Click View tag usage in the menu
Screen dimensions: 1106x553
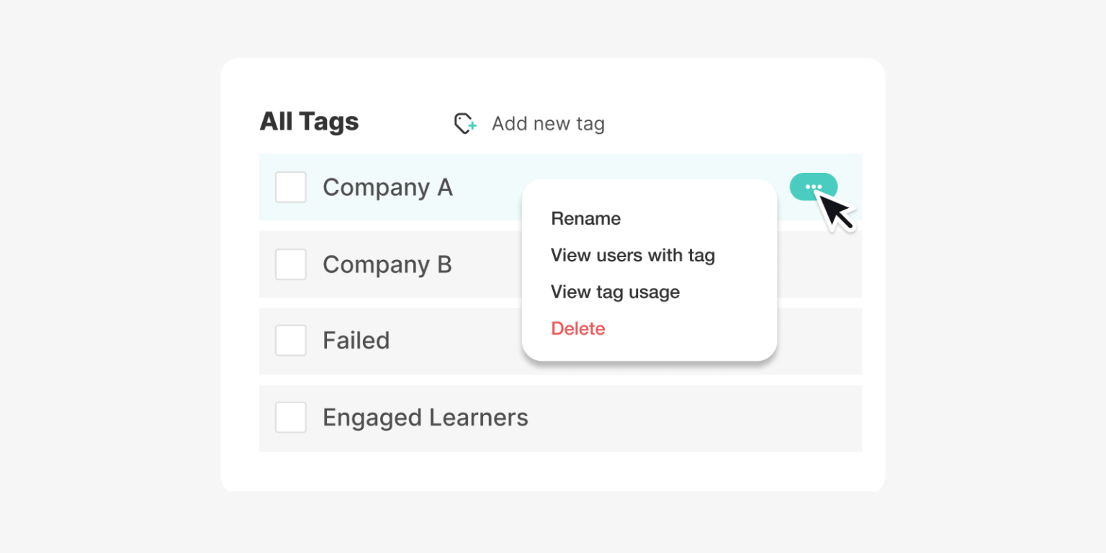(615, 292)
